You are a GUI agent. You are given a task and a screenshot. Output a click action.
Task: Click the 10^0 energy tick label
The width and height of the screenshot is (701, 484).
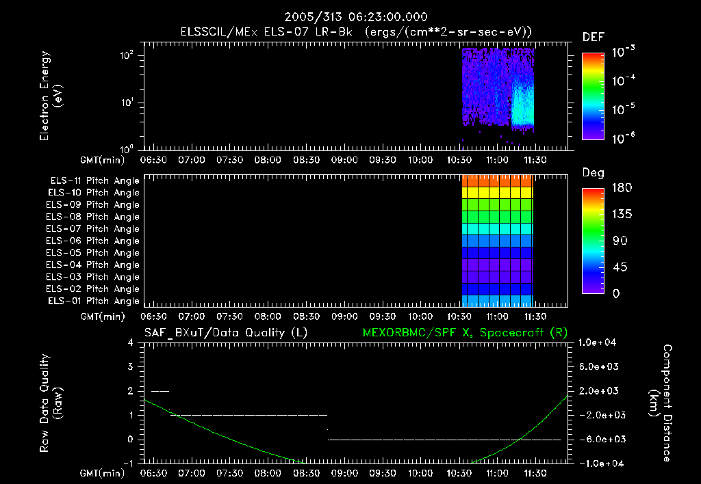[x=127, y=149]
